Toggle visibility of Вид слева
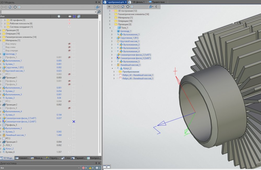This screenshot has width=261, height=170. [69, 47]
